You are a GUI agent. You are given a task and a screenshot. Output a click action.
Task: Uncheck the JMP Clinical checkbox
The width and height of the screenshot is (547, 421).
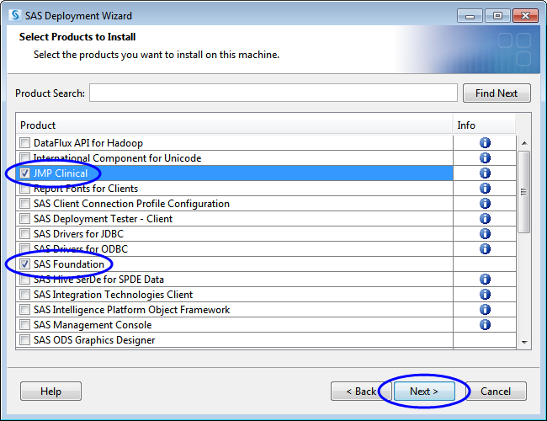[x=24, y=173]
